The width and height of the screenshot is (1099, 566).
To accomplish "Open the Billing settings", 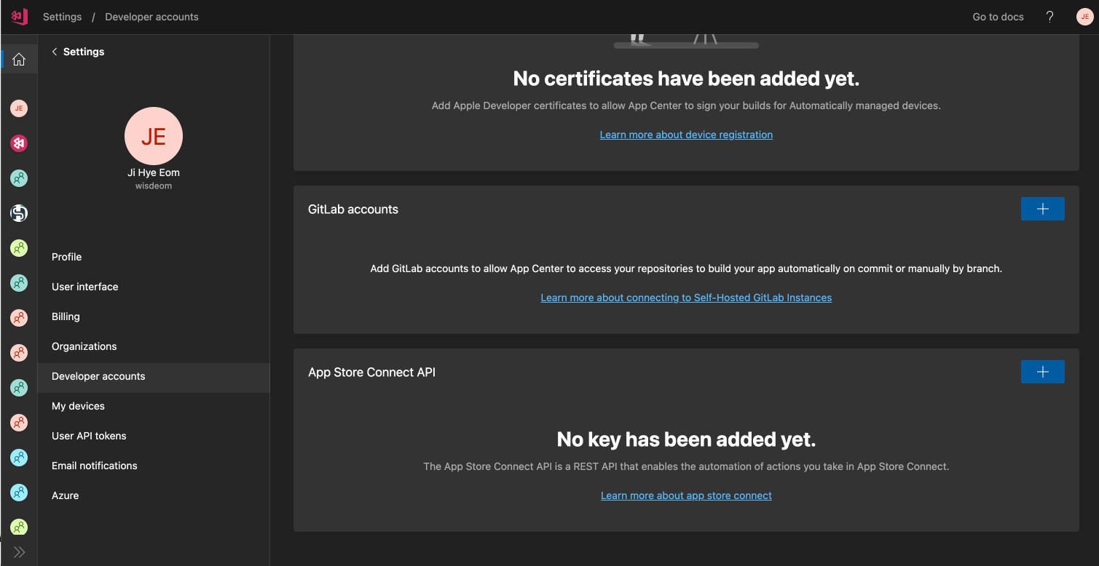I will tap(154, 316).
